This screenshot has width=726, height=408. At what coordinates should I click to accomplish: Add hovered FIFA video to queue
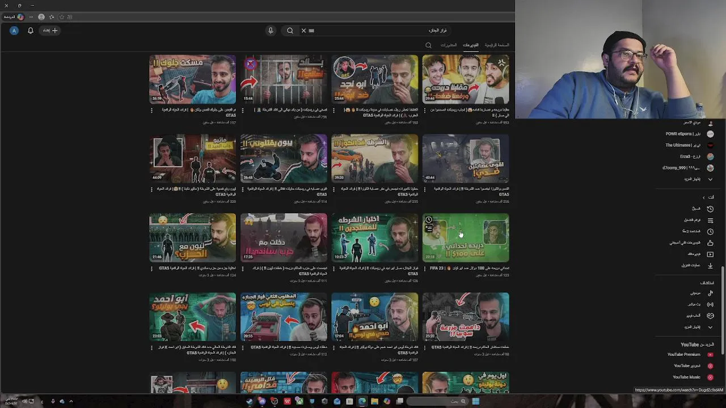click(x=429, y=229)
